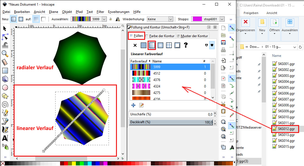This screenshot has height=166, width=304.
Task: Reverse gradient direction icon in toolbar
Action: 118,19
